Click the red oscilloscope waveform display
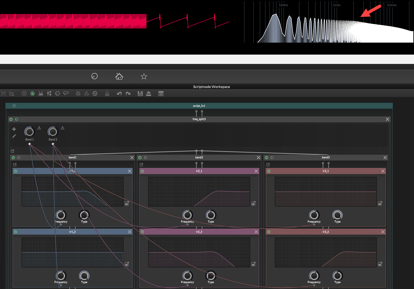This screenshot has width=414, height=289. (x=115, y=21)
